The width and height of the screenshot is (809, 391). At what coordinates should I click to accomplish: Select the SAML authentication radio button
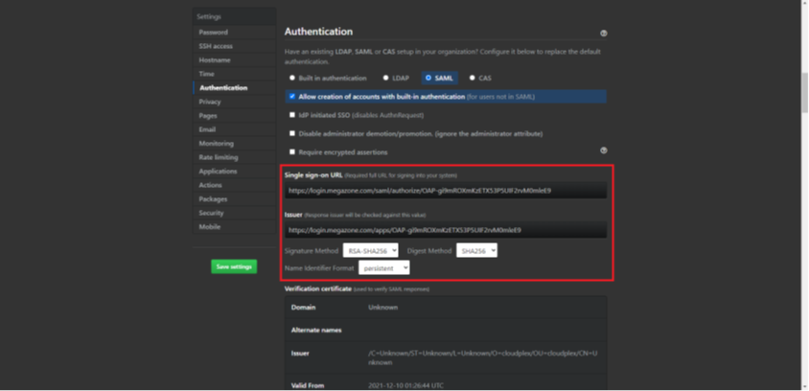click(x=428, y=78)
